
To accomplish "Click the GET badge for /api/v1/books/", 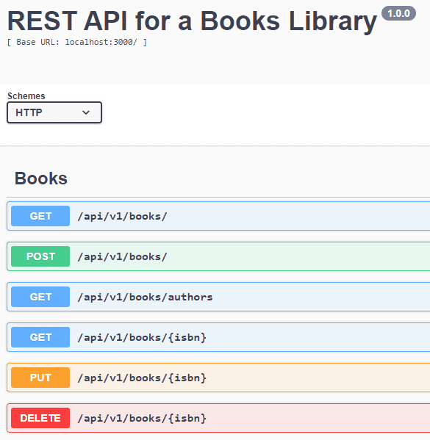I will click(40, 216).
